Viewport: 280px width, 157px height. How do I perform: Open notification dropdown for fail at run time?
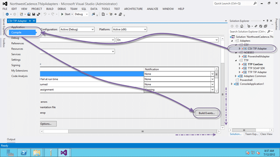[212, 79]
